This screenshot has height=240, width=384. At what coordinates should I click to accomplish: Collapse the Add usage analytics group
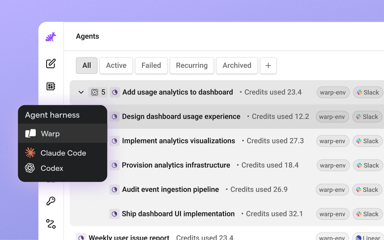[x=81, y=92]
